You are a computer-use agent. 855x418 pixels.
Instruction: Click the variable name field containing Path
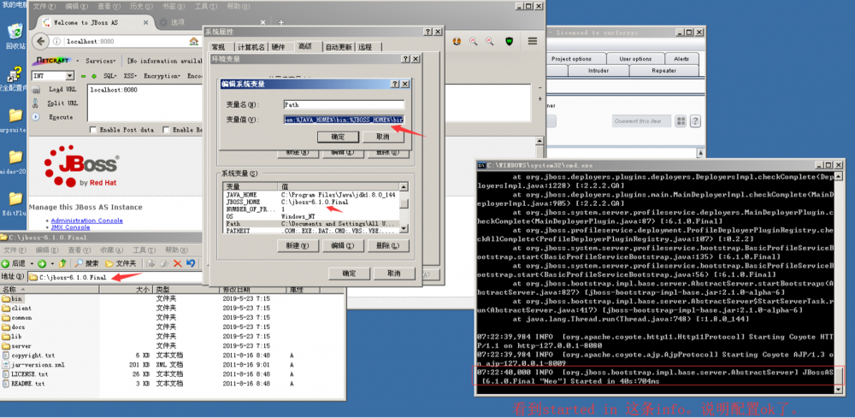click(x=344, y=104)
